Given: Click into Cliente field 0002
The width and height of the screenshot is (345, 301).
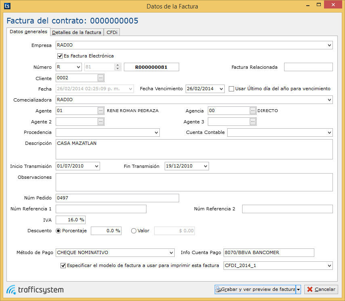Looking at the screenshot, I should click(77, 78).
